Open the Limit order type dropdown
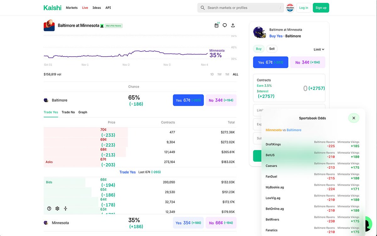This screenshot has width=377, height=236. tap(319, 49)
